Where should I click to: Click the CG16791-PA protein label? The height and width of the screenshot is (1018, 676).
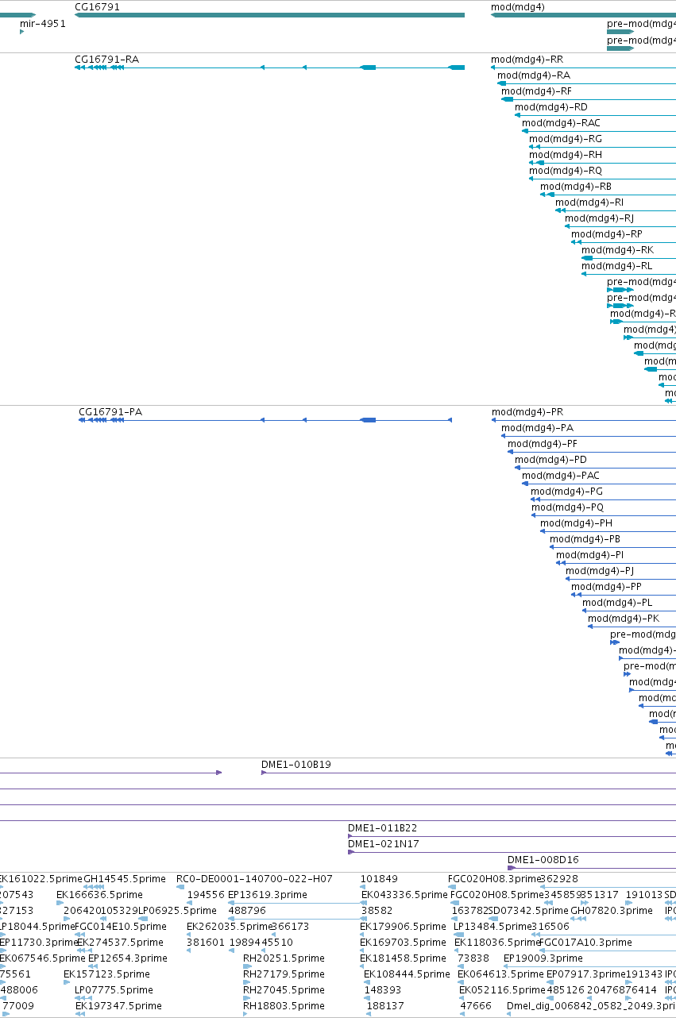coord(110,412)
